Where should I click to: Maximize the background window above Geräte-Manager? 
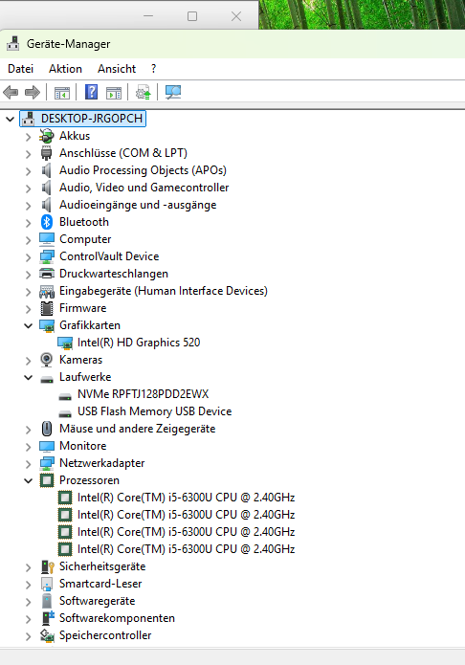[x=192, y=16]
